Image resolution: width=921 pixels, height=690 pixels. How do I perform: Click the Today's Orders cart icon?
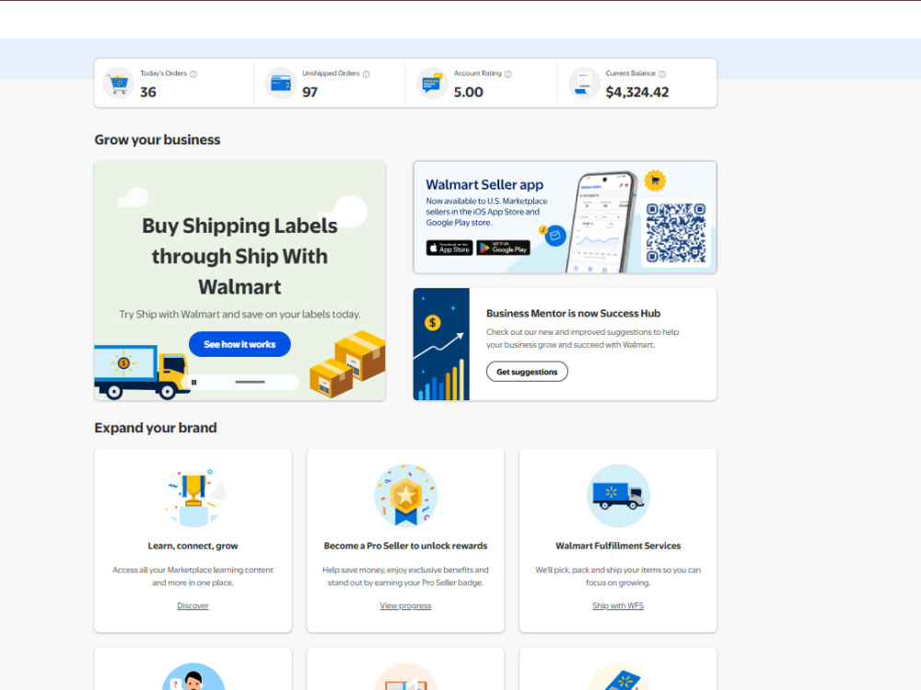point(119,84)
